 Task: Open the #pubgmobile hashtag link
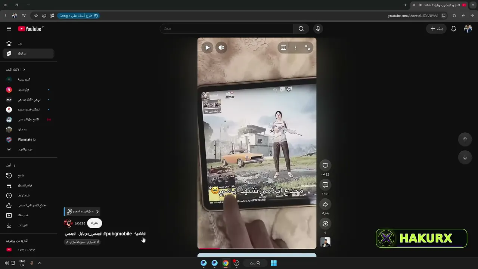(x=117, y=234)
